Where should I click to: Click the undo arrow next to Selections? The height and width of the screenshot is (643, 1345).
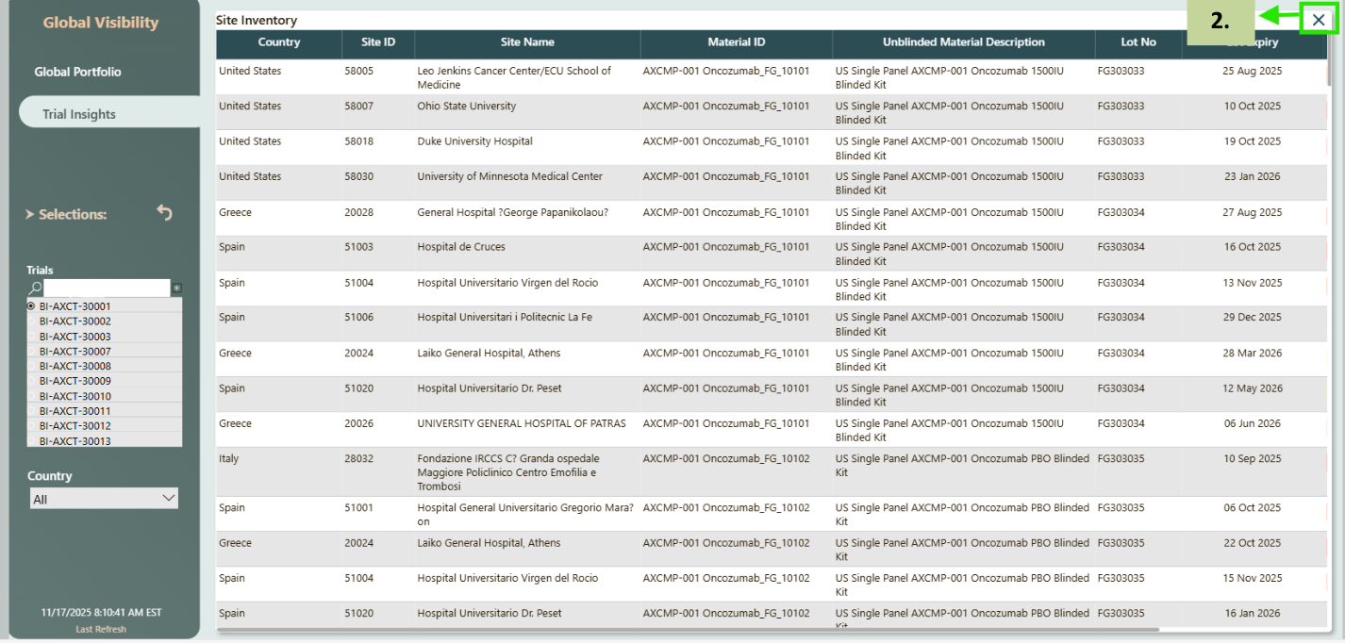[165, 214]
